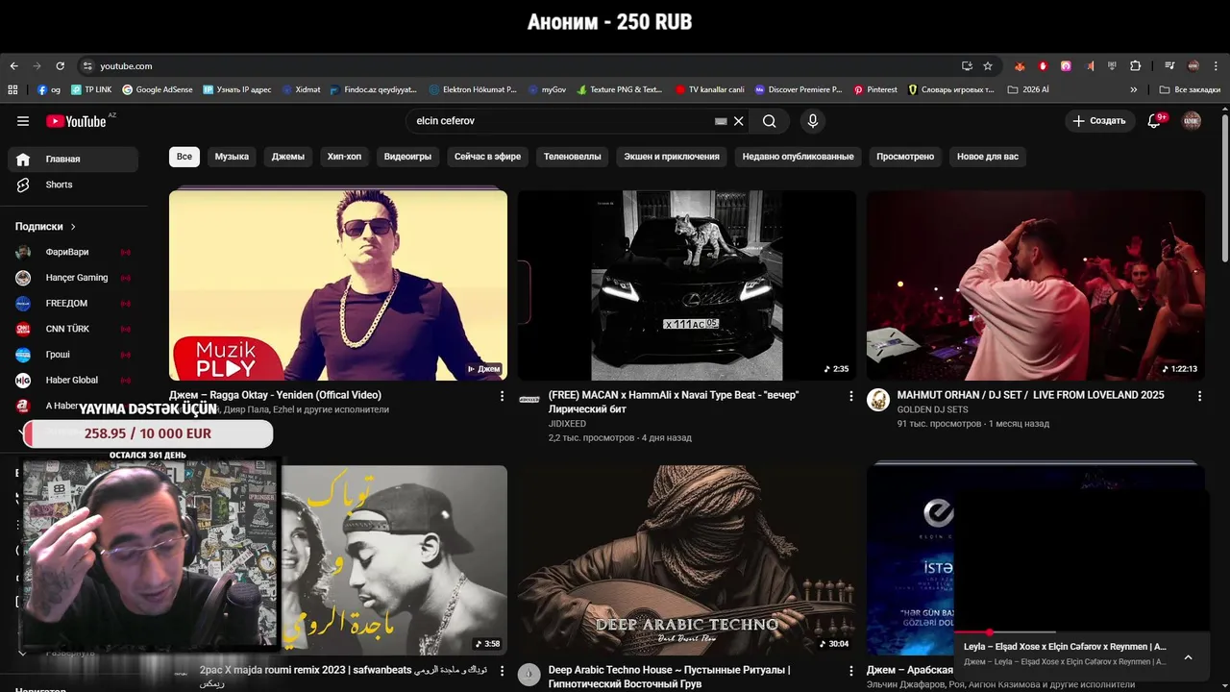Select the Хип-хоп filter chip
The height and width of the screenshot is (692, 1230).
coord(344,157)
